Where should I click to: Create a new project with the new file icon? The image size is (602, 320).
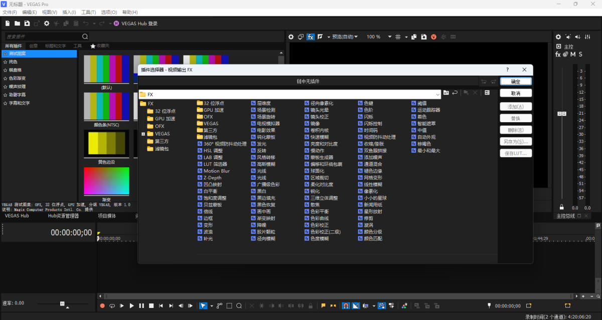click(x=8, y=23)
